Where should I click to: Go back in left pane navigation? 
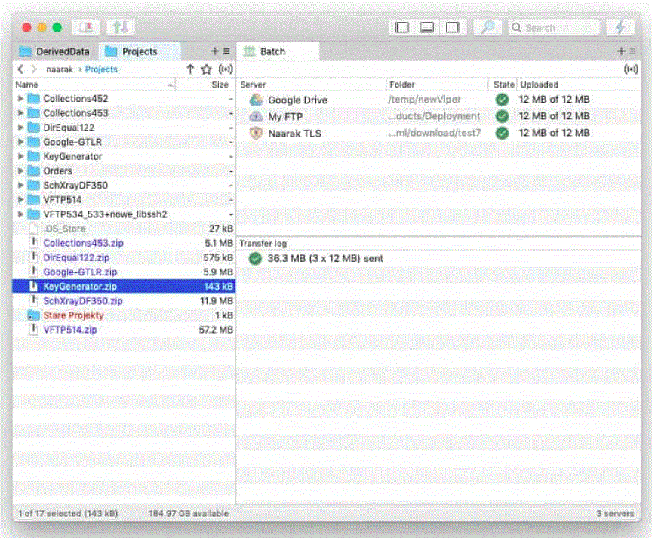(20, 69)
